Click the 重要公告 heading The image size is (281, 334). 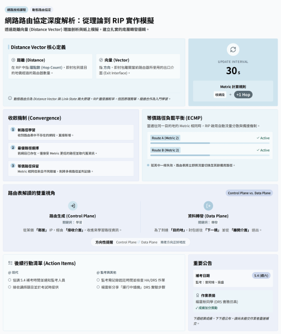(203, 263)
